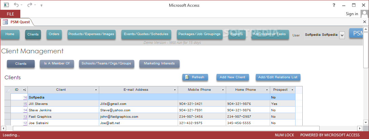Click email cell Joe@att.net
369x139 pixels.
click(x=138, y=123)
